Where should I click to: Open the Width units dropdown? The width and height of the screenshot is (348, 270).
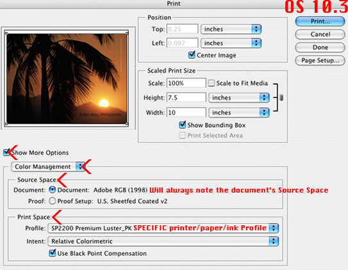tap(239, 113)
